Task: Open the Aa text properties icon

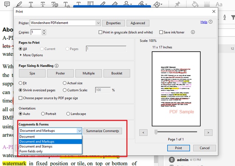Action: pyautogui.click(x=219, y=4)
